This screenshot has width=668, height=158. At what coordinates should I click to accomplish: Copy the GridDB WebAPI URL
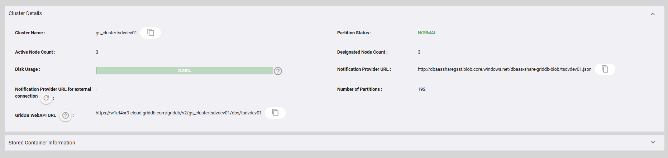click(275, 113)
